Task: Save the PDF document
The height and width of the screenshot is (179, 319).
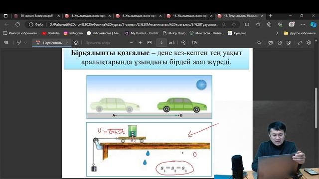Action: (280, 43)
